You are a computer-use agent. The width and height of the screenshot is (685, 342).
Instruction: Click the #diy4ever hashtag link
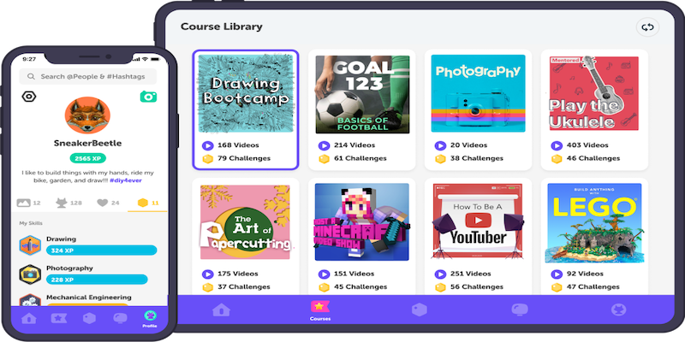126,180
